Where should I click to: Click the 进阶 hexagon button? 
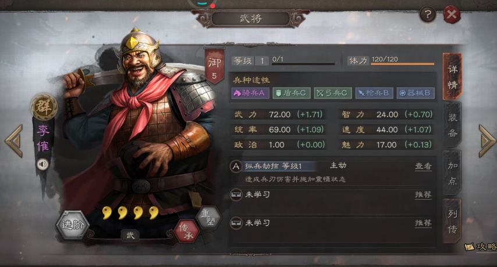click(x=73, y=225)
